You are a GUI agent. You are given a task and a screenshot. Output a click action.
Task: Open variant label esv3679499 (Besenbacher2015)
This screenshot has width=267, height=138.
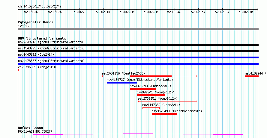click(177, 111)
